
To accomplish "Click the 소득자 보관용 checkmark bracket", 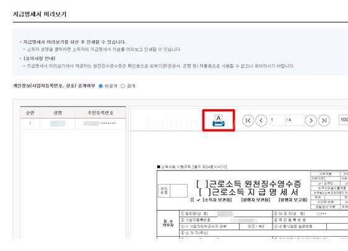I will (198, 200).
